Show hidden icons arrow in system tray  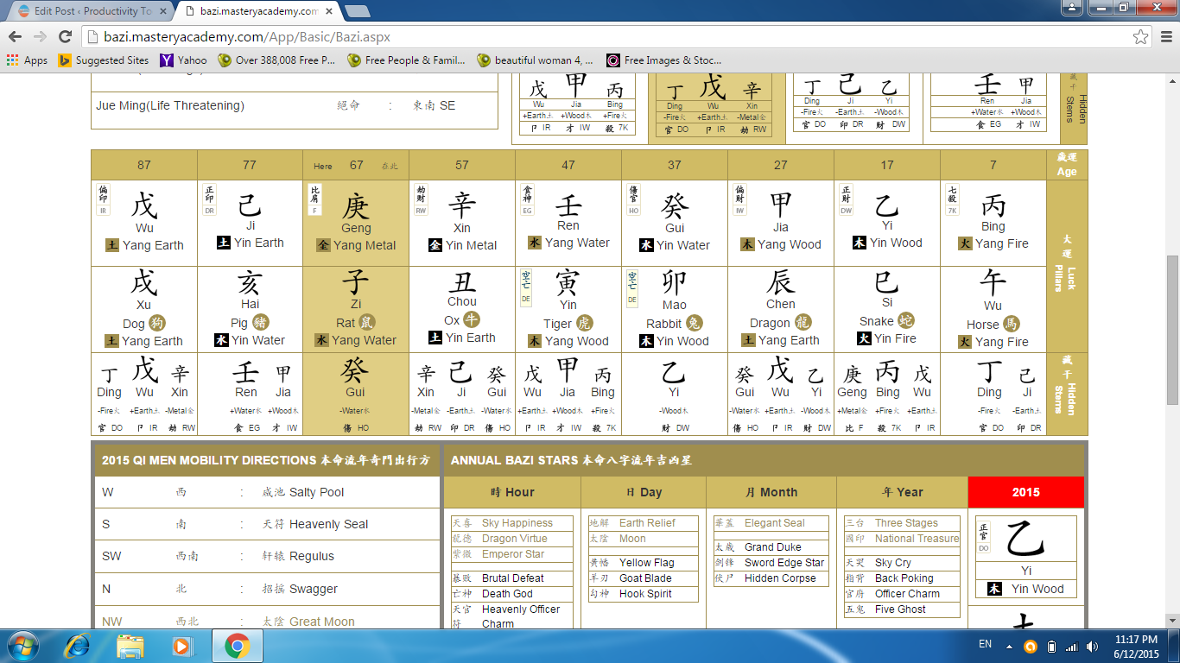pyautogui.click(x=1008, y=646)
